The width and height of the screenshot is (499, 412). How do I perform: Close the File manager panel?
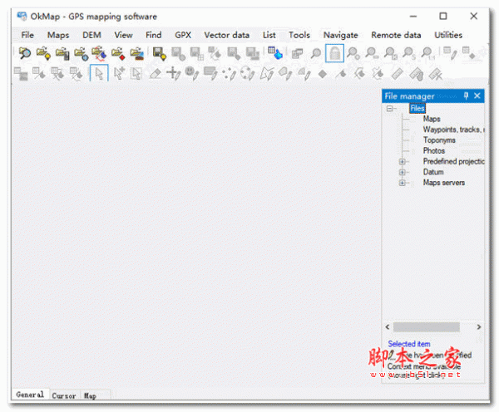click(477, 96)
